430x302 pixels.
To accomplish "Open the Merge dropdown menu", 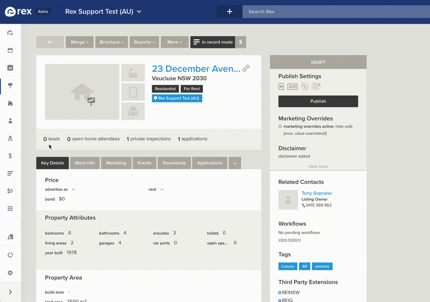I will point(79,42).
